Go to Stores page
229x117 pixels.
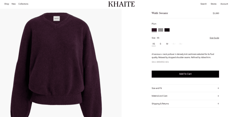click(214, 4)
